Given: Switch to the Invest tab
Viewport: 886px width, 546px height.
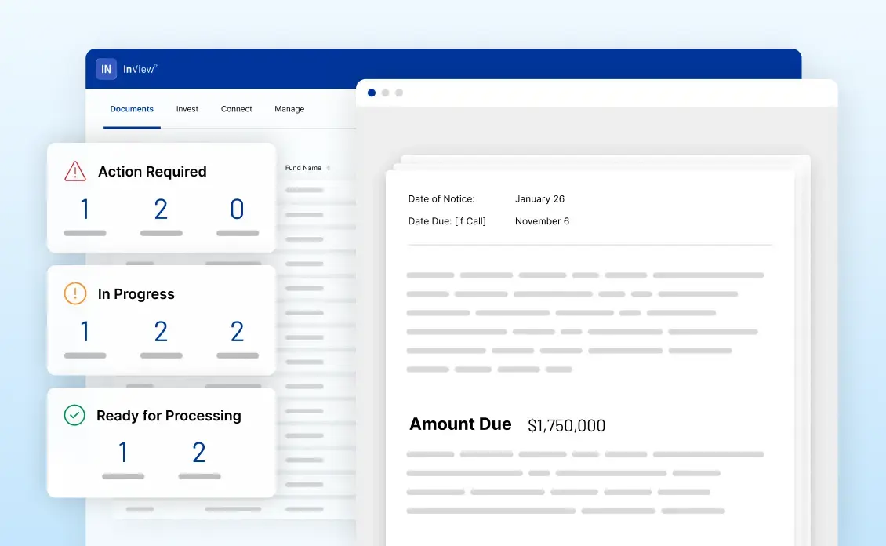Looking at the screenshot, I should click(187, 109).
